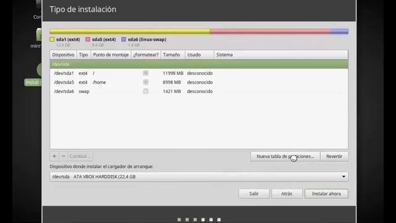This screenshot has height=223, width=396.
Task: Click the sda1 (ext4) legend label
Action: pyautogui.click(x=68, y=40)
